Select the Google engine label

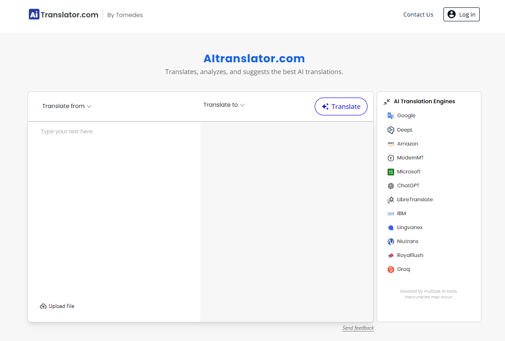coord(406,116)
